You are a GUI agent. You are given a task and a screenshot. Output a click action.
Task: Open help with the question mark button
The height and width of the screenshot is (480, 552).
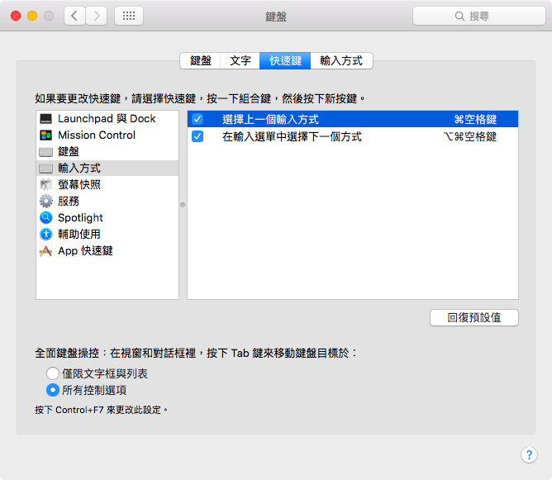(x=529, y=455)
